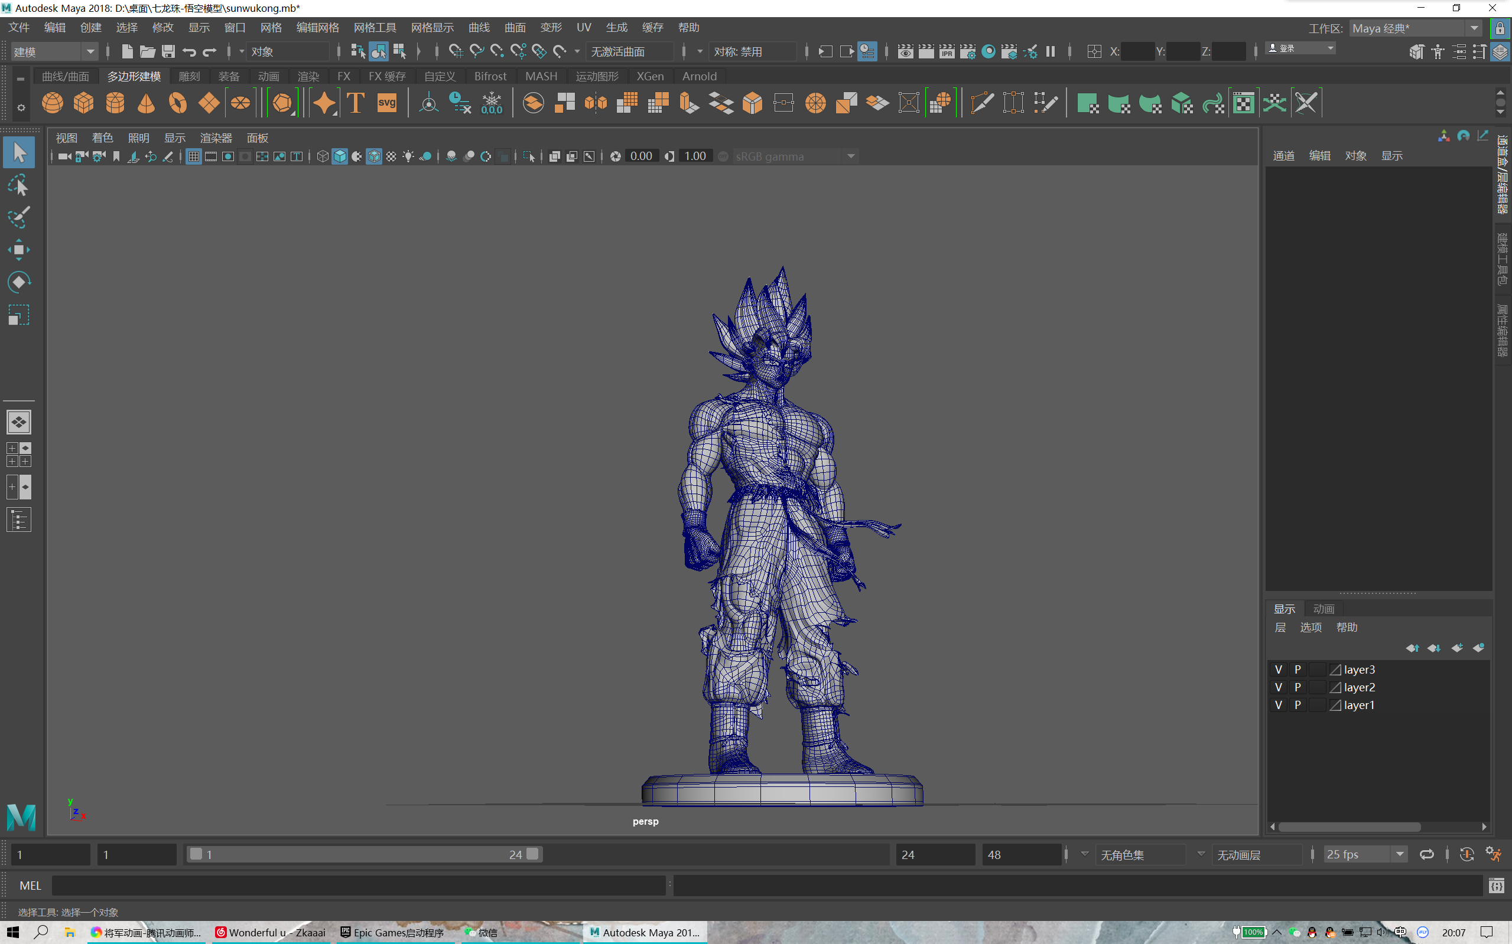Toggle playback P box of layer2
The image size is (1512, 944).
pyautogui.click(x=1298, y=687)
